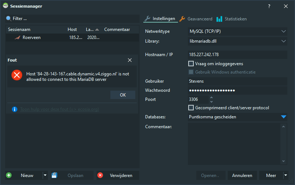
Task: Close the Fout error dialog
Action: [130, 60]
